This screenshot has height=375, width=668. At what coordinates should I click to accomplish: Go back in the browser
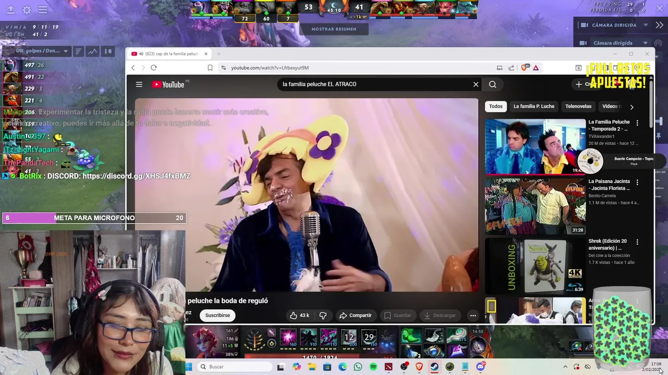click(x=133, y=68)
